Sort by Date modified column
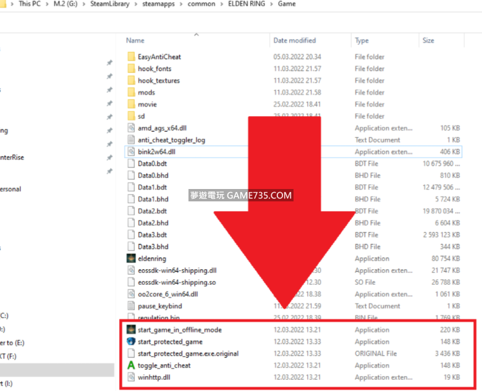This screenshot has width=482, height=391. point(295,41)
